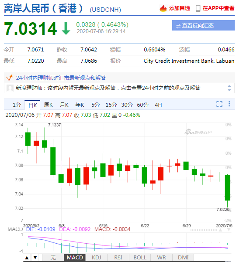This screenshot has height=262, width=236.
Task: Click the DEA: -0.0092 indicator label
Action: click(x=75, y=229)
